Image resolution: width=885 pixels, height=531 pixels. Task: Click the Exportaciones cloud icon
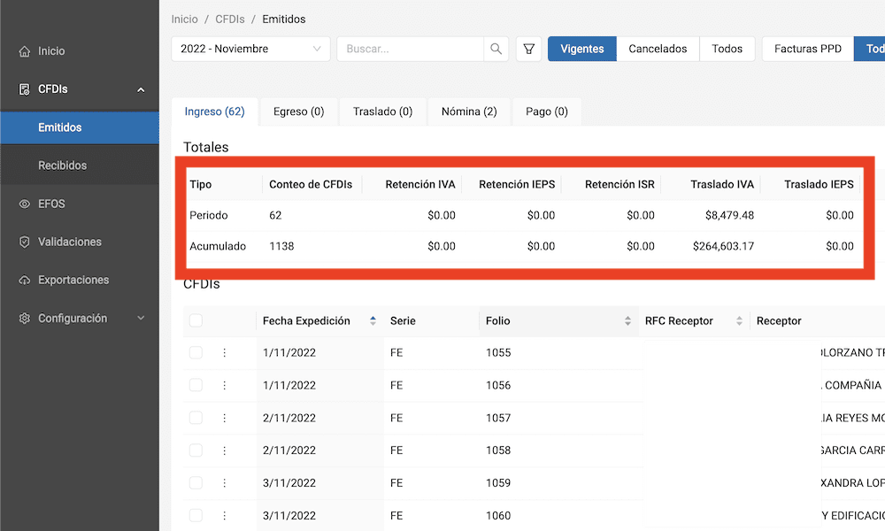click(25, 281)
